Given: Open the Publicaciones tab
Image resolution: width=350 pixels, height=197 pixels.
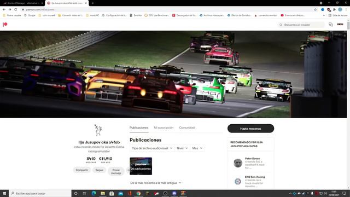Looking at the screenshot, I should point(139,128).
